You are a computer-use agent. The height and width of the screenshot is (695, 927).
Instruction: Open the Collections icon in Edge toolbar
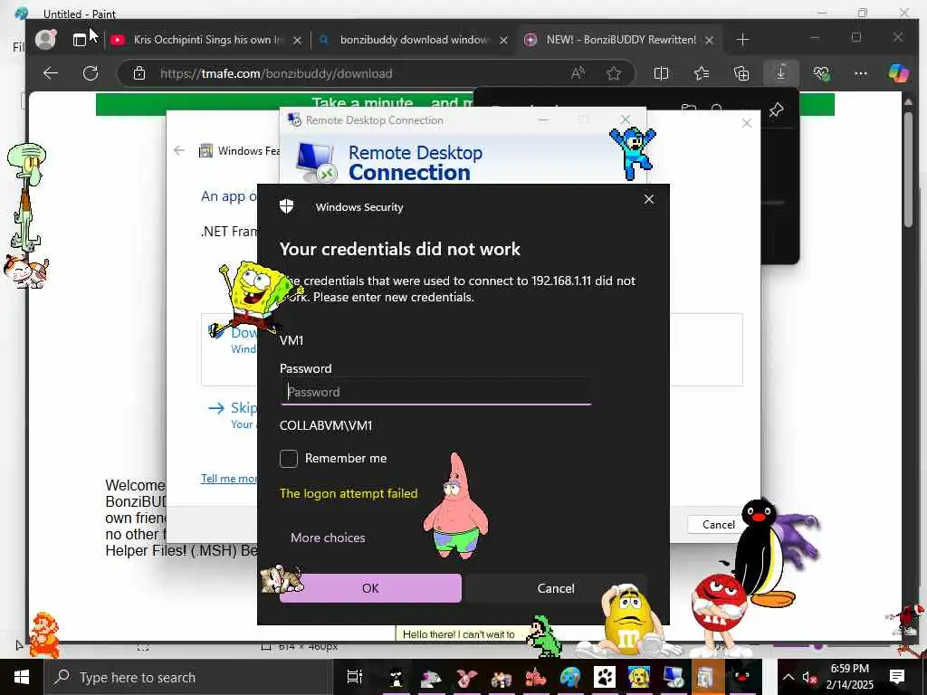[x=741, y=73]
